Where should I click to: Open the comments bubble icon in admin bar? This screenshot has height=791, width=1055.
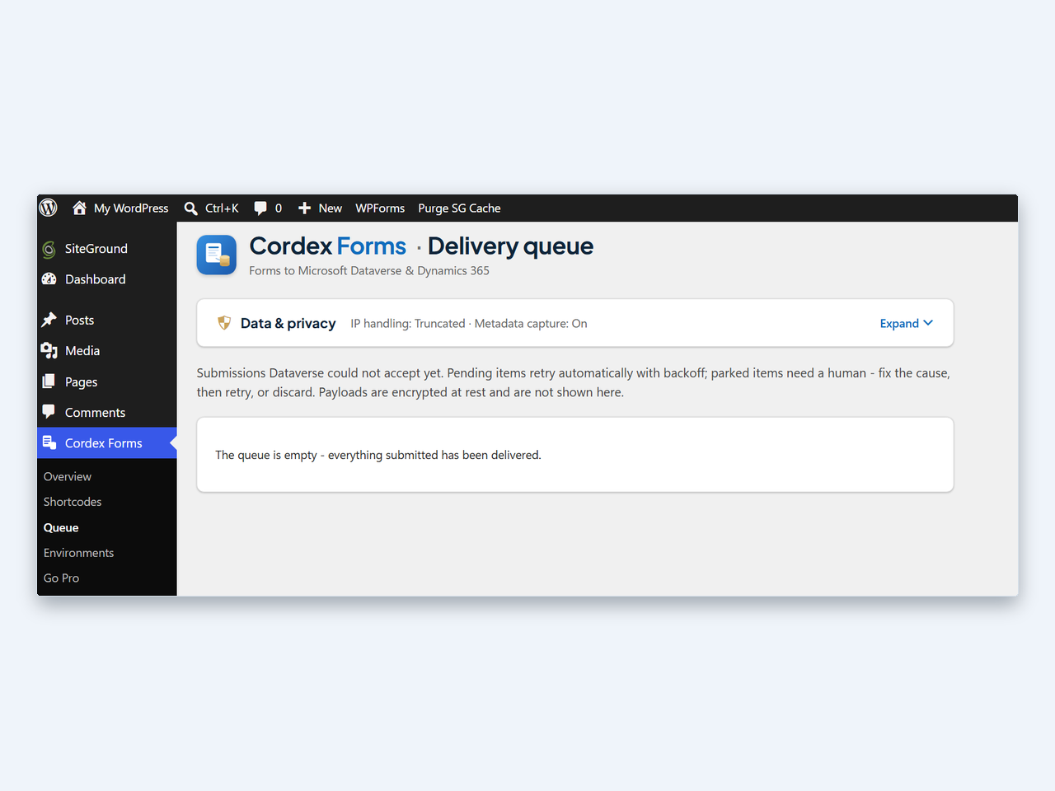point(260,208)
